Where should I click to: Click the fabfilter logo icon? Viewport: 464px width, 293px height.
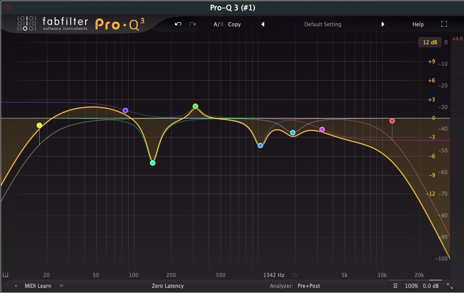point(27,23)
